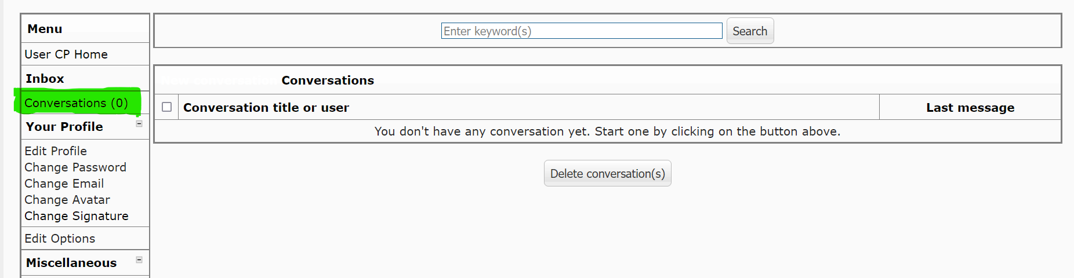Focus the Enter keyword(s) search field
The height and width of the screenshot is (278, 1074).
pyautogui.click(x=582, y=31)
